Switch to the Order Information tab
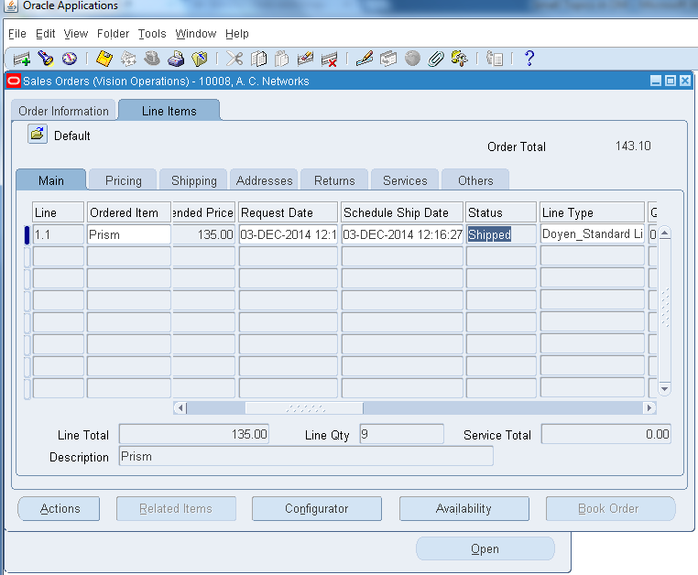The width and height of the screenshot is (698, 575). click(x=63, y=111)
